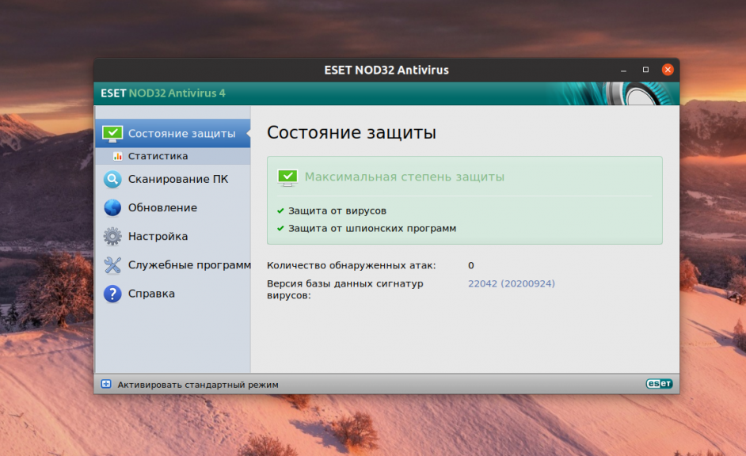Screen dimensions: 746x456
Task: Click the gear icon beside Настройка
Action: 112,236
